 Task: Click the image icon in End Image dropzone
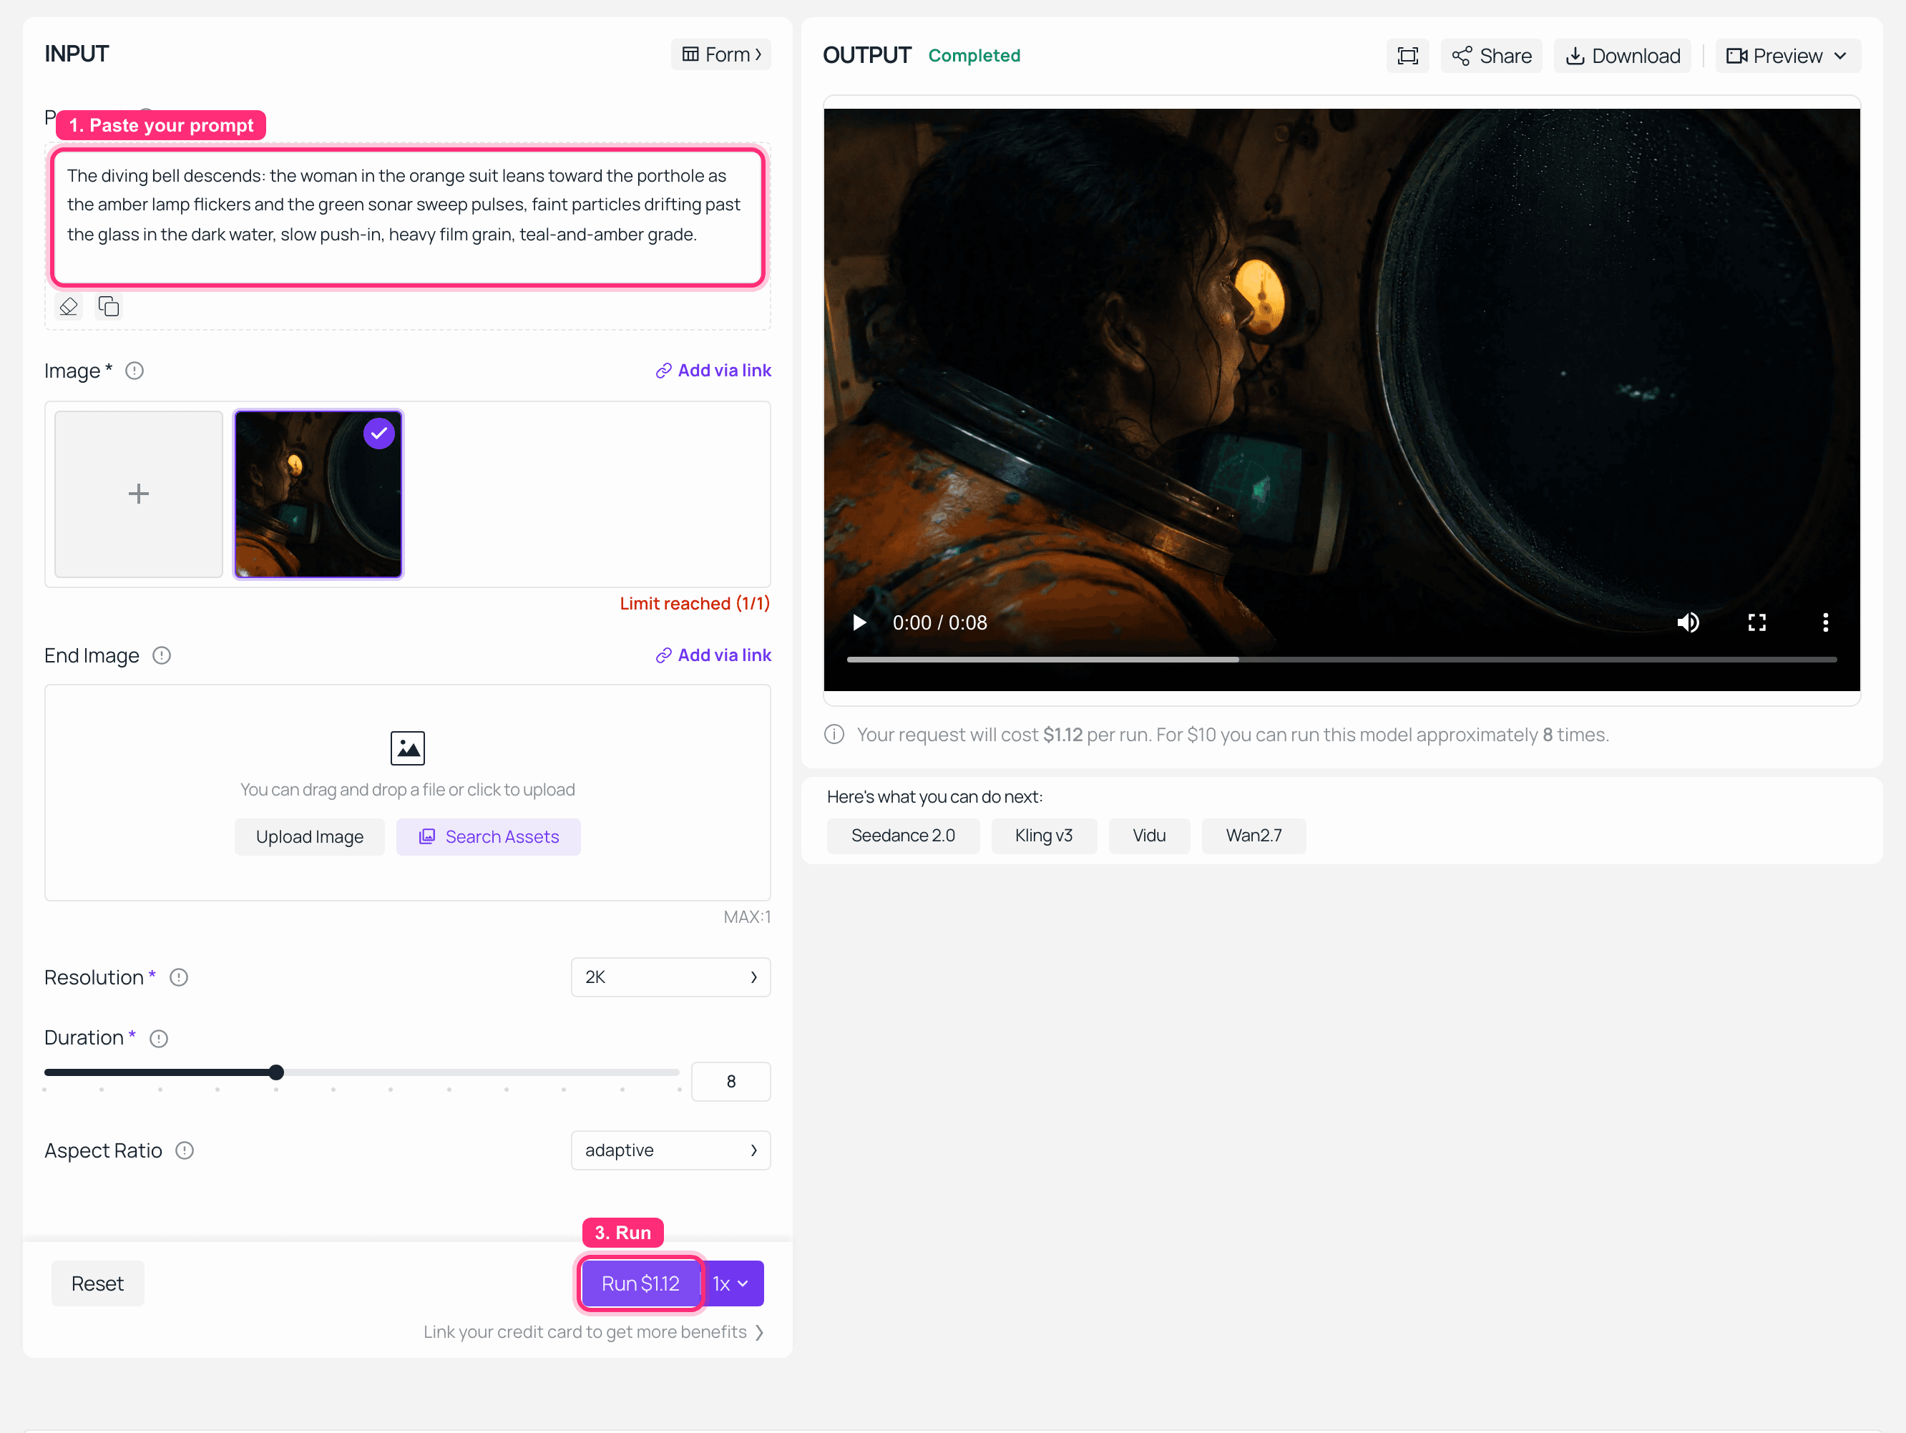[x=408, y=748]
